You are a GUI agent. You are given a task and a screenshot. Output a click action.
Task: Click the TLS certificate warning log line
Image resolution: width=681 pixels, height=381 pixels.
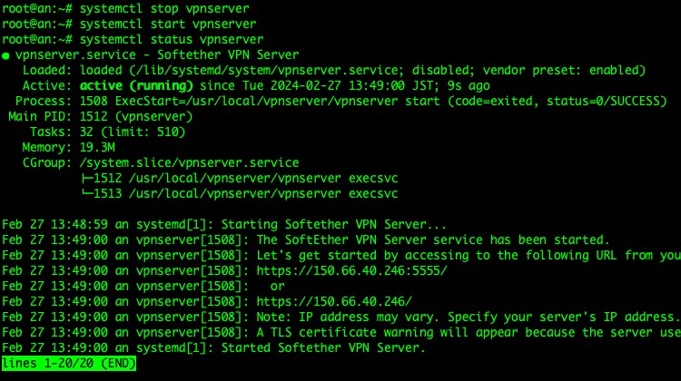tap(340, 332)
